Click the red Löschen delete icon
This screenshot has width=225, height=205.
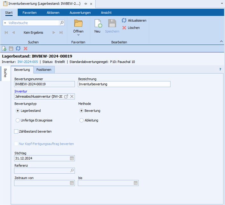[x=124, y=28]
